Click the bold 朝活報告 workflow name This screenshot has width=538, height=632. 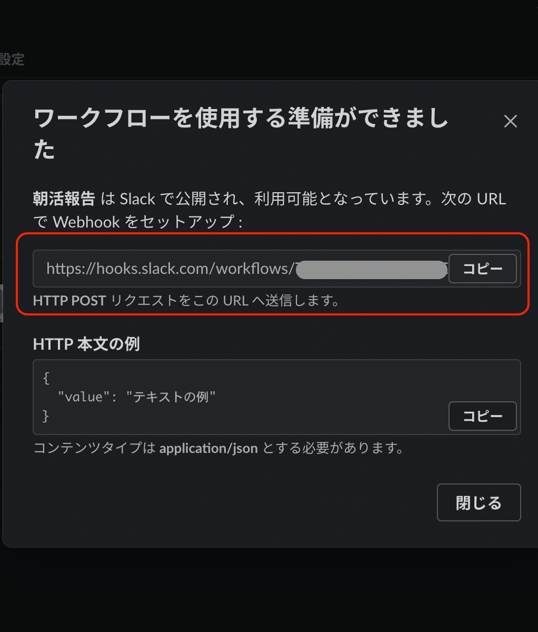coord(64,199)
